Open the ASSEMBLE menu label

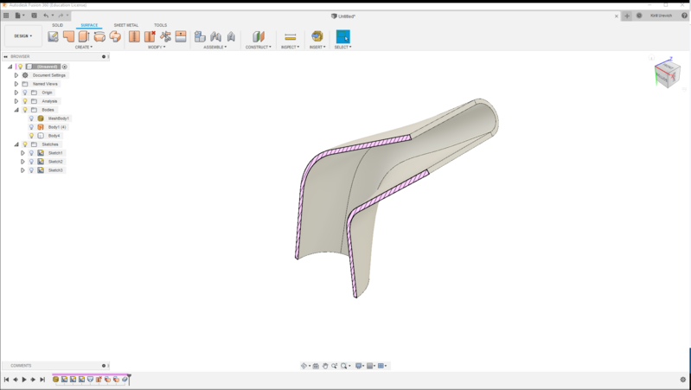click(215, 48)
